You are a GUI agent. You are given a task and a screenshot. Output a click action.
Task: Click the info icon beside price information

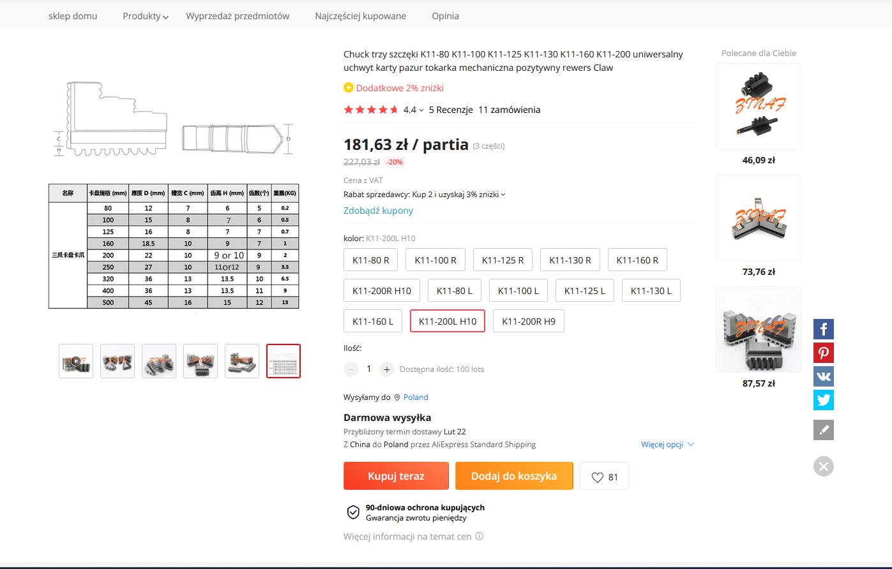point(480,536)
